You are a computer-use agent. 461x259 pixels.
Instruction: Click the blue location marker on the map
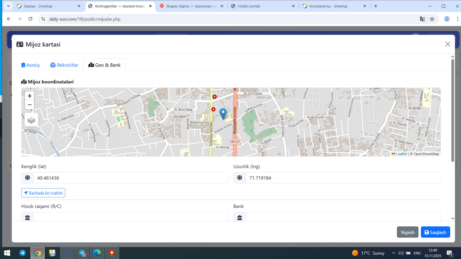pos(223,114)
